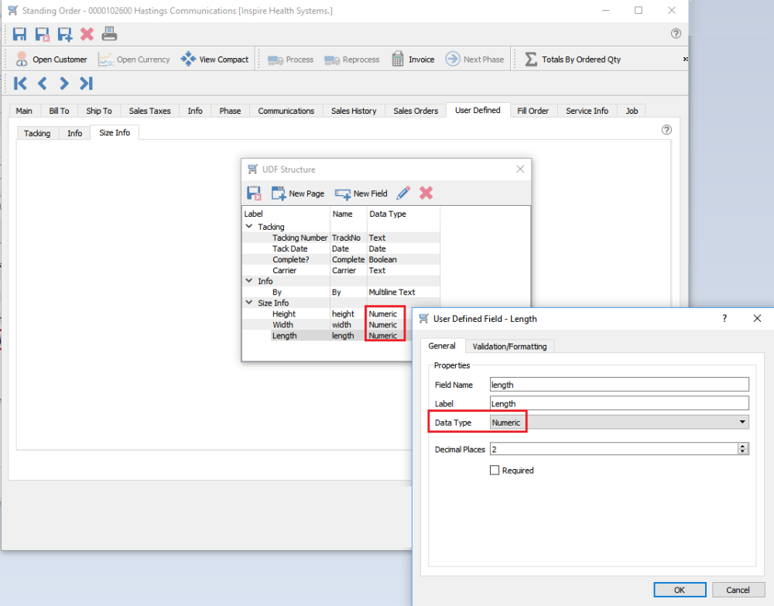Open Customer via toolbar button

pos(51,60)
